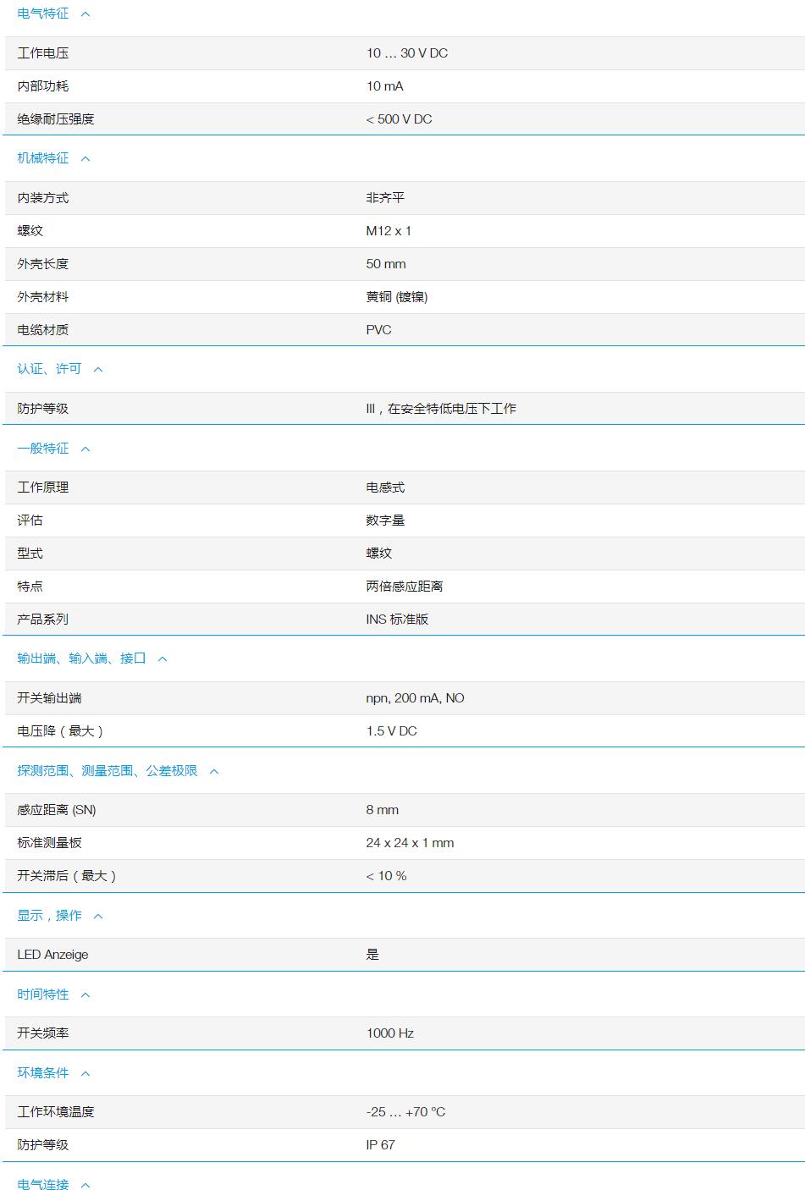This screenshot has height=1190, width=805.
Task: Click the 电气特征 header link
Action: point(39,13)
